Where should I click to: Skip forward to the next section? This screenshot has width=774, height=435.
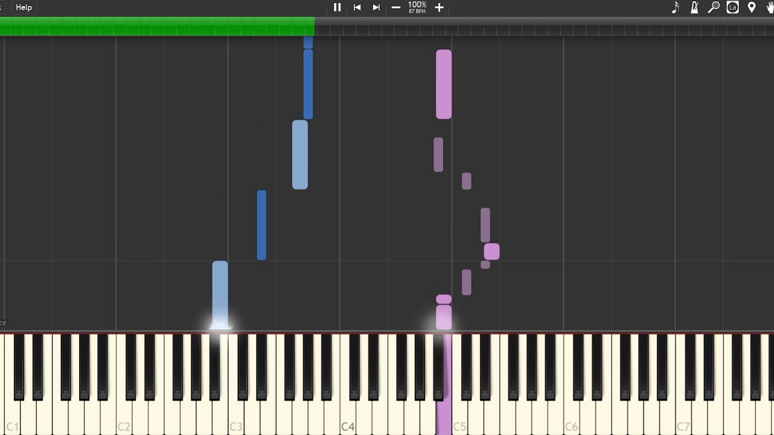(376, 7)
